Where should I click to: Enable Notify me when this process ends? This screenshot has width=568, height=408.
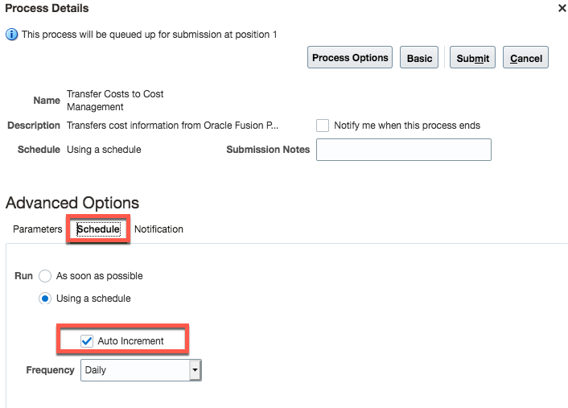click(323, 126)
